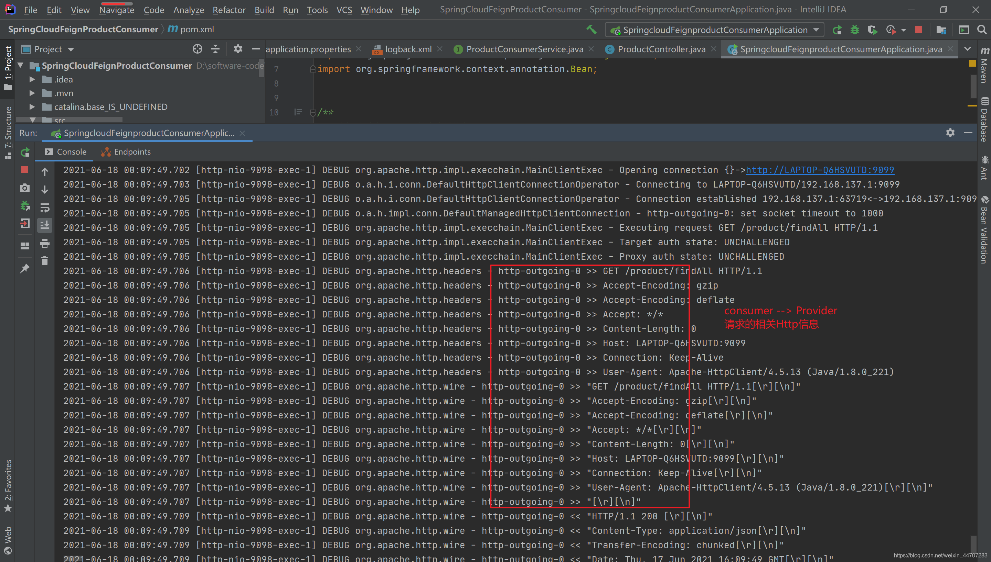Viewport: 991px width, 562px height.
Task: Collapse SpringCloudFeignProductConsumer root node
Action: pos(21,66)
